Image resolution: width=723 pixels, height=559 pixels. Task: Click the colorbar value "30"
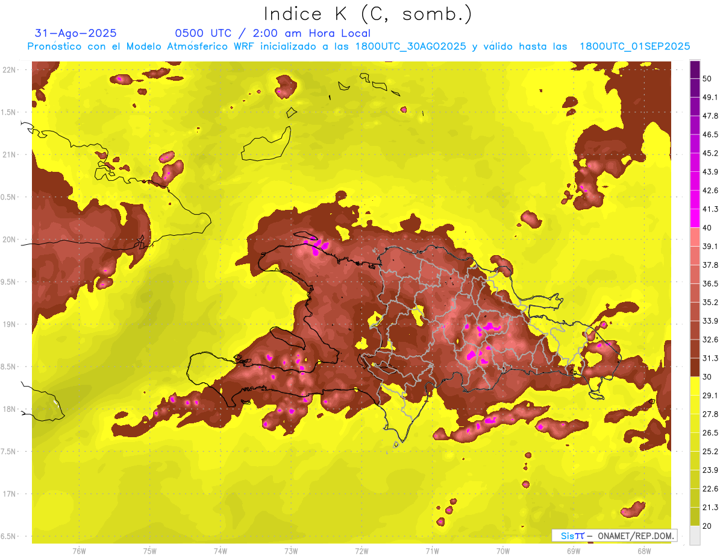(707, 377)
